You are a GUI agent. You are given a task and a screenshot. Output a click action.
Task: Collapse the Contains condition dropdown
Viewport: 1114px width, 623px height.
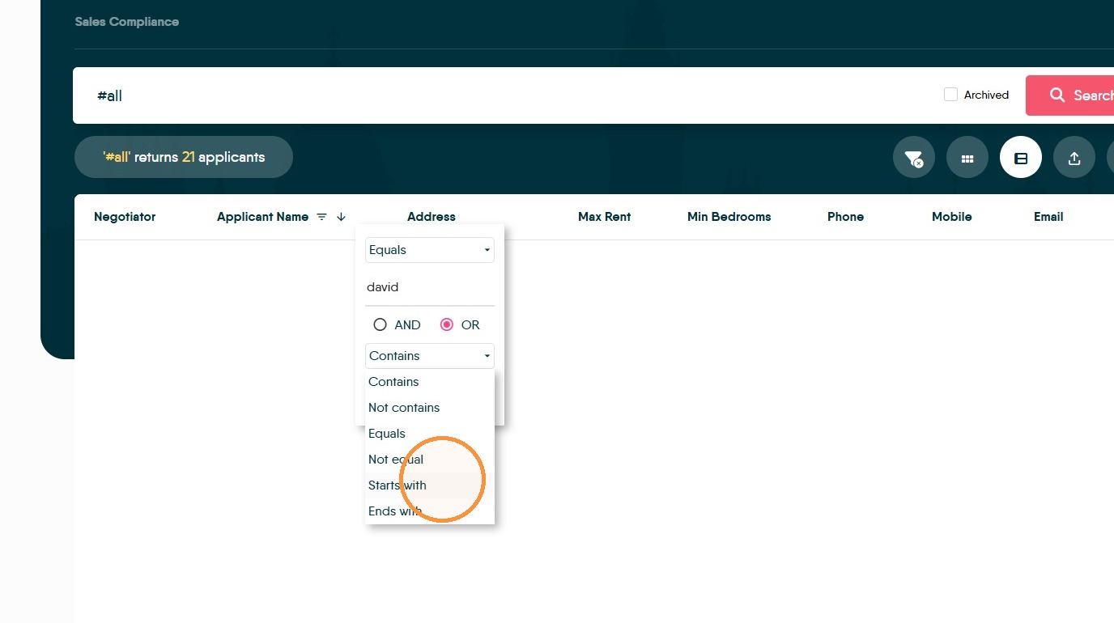click(x=430, y=356)
